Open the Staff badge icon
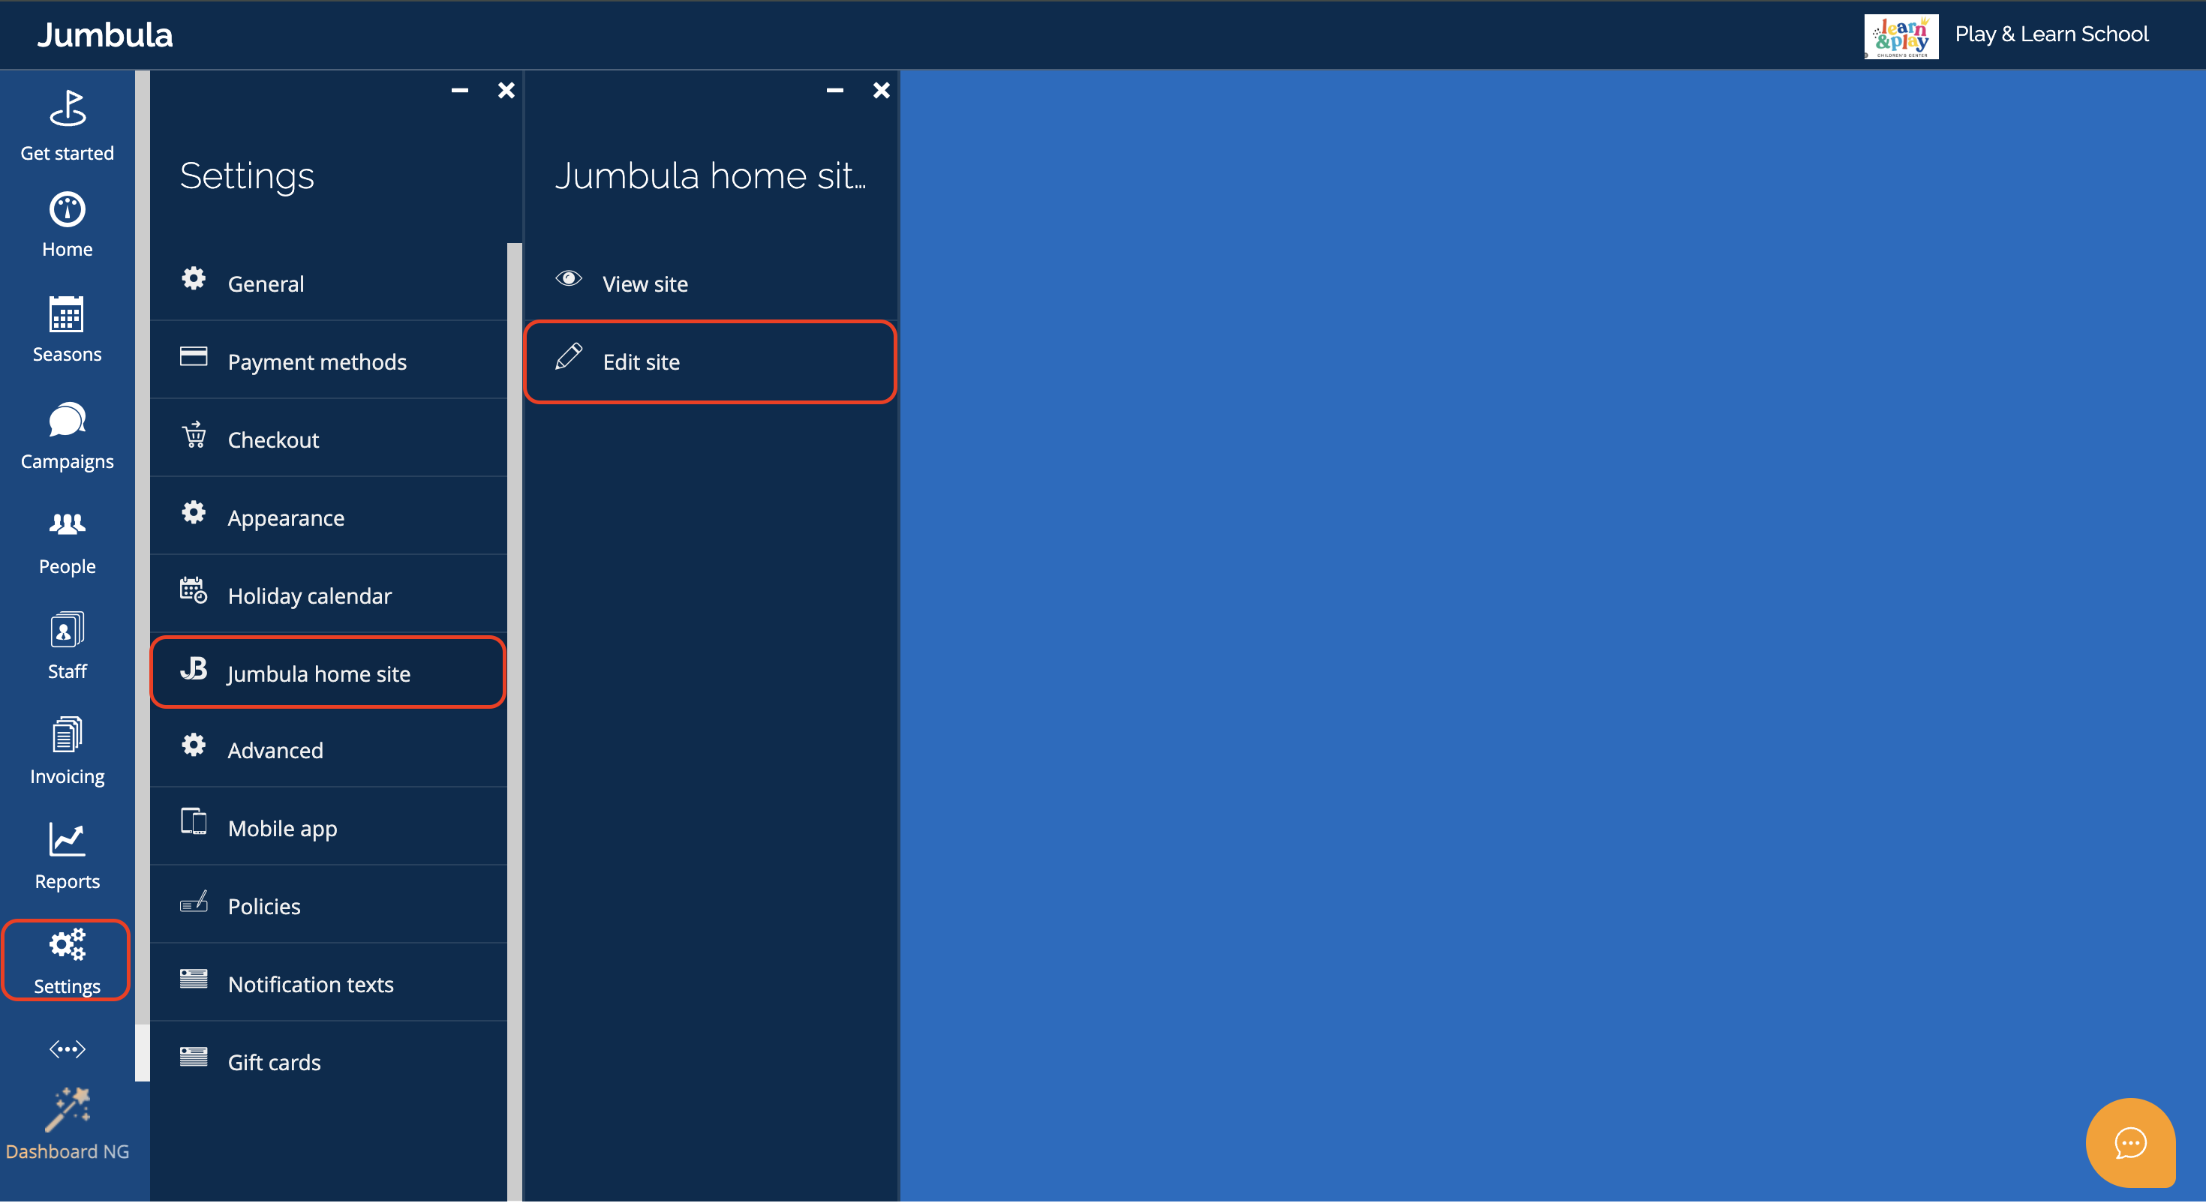Image resolution: width=2206 pixels, height=1203 pixels. coord(67,631)
